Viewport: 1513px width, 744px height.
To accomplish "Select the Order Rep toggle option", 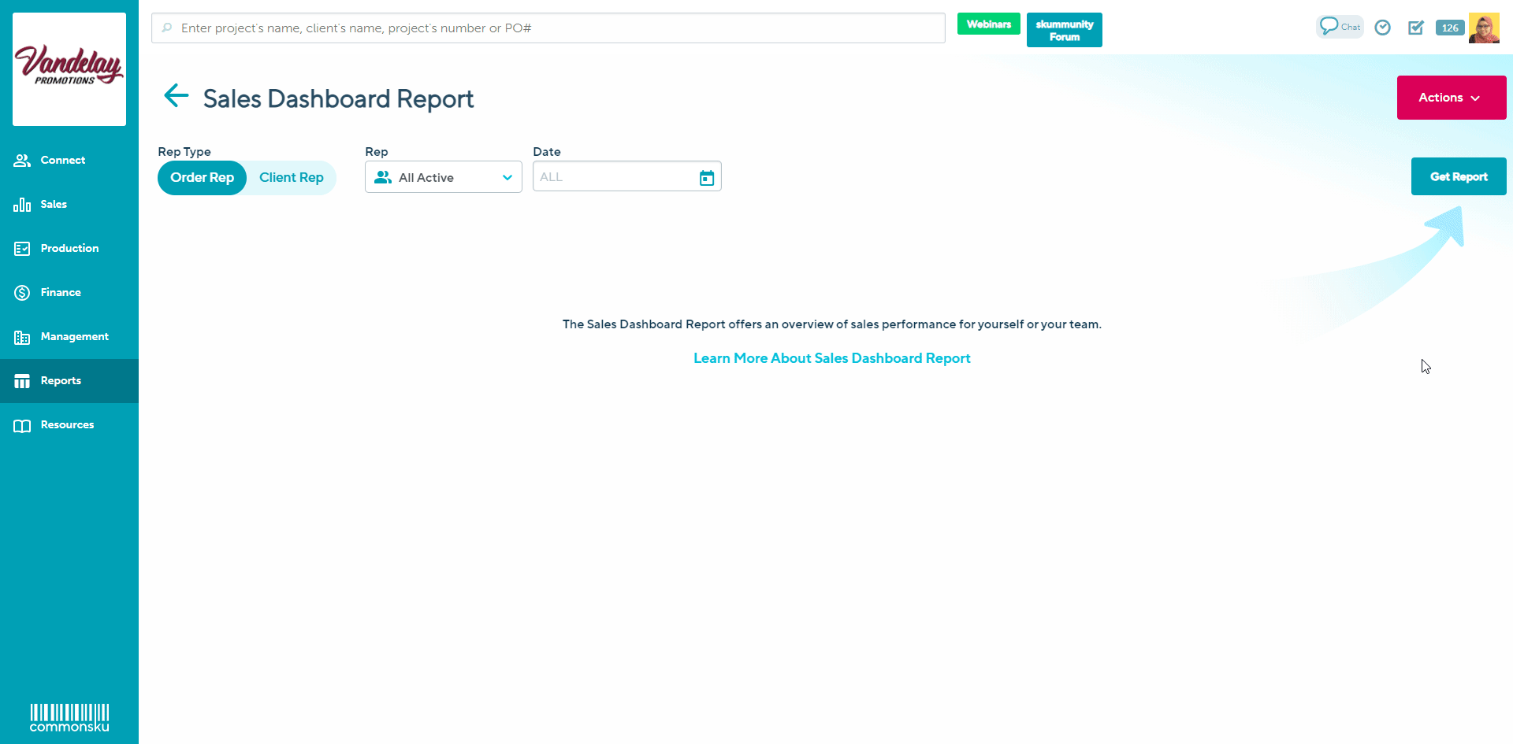I will (203, 178).
